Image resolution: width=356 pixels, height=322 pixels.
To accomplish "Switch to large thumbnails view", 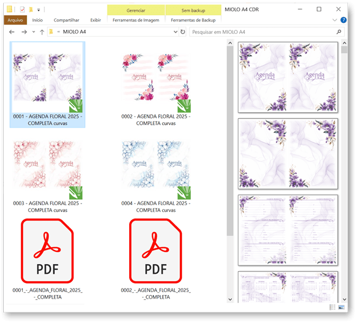I will (x=342, y=307).
